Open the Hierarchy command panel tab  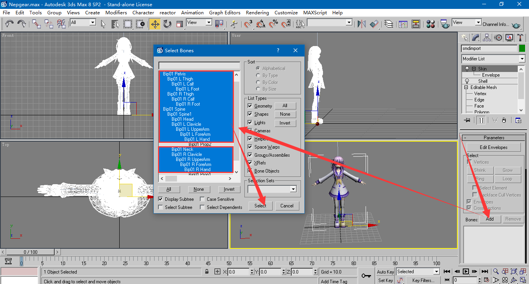(487, 38)
